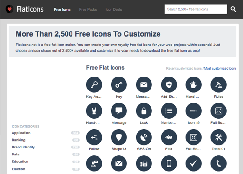Image resolution: width=243 pixels, height=174 pixels.
Task: Open the Icon Deals nav item
Action: [114, 10]
